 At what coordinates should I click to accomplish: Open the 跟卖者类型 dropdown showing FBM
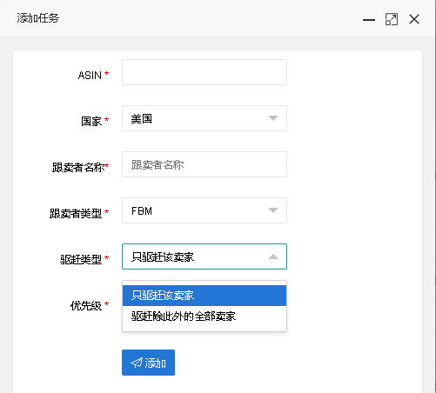coord(205,210)
